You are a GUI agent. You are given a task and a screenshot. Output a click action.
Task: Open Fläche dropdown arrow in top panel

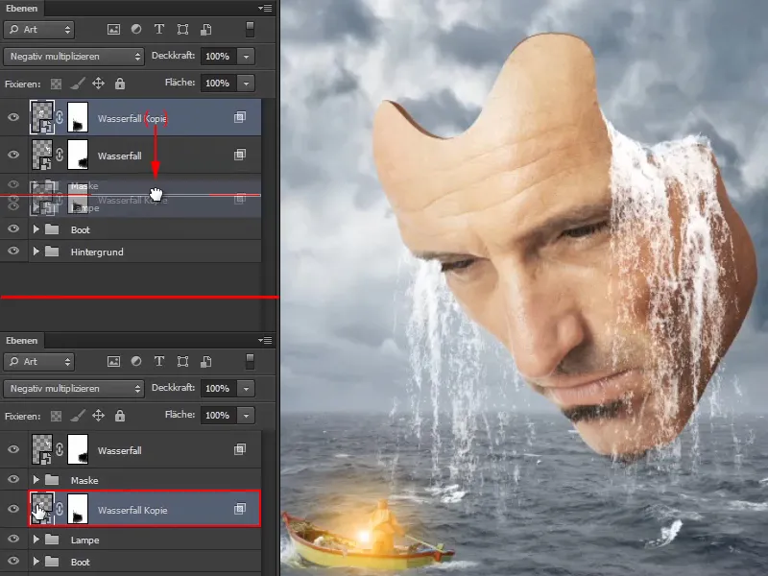pos(246,84)
